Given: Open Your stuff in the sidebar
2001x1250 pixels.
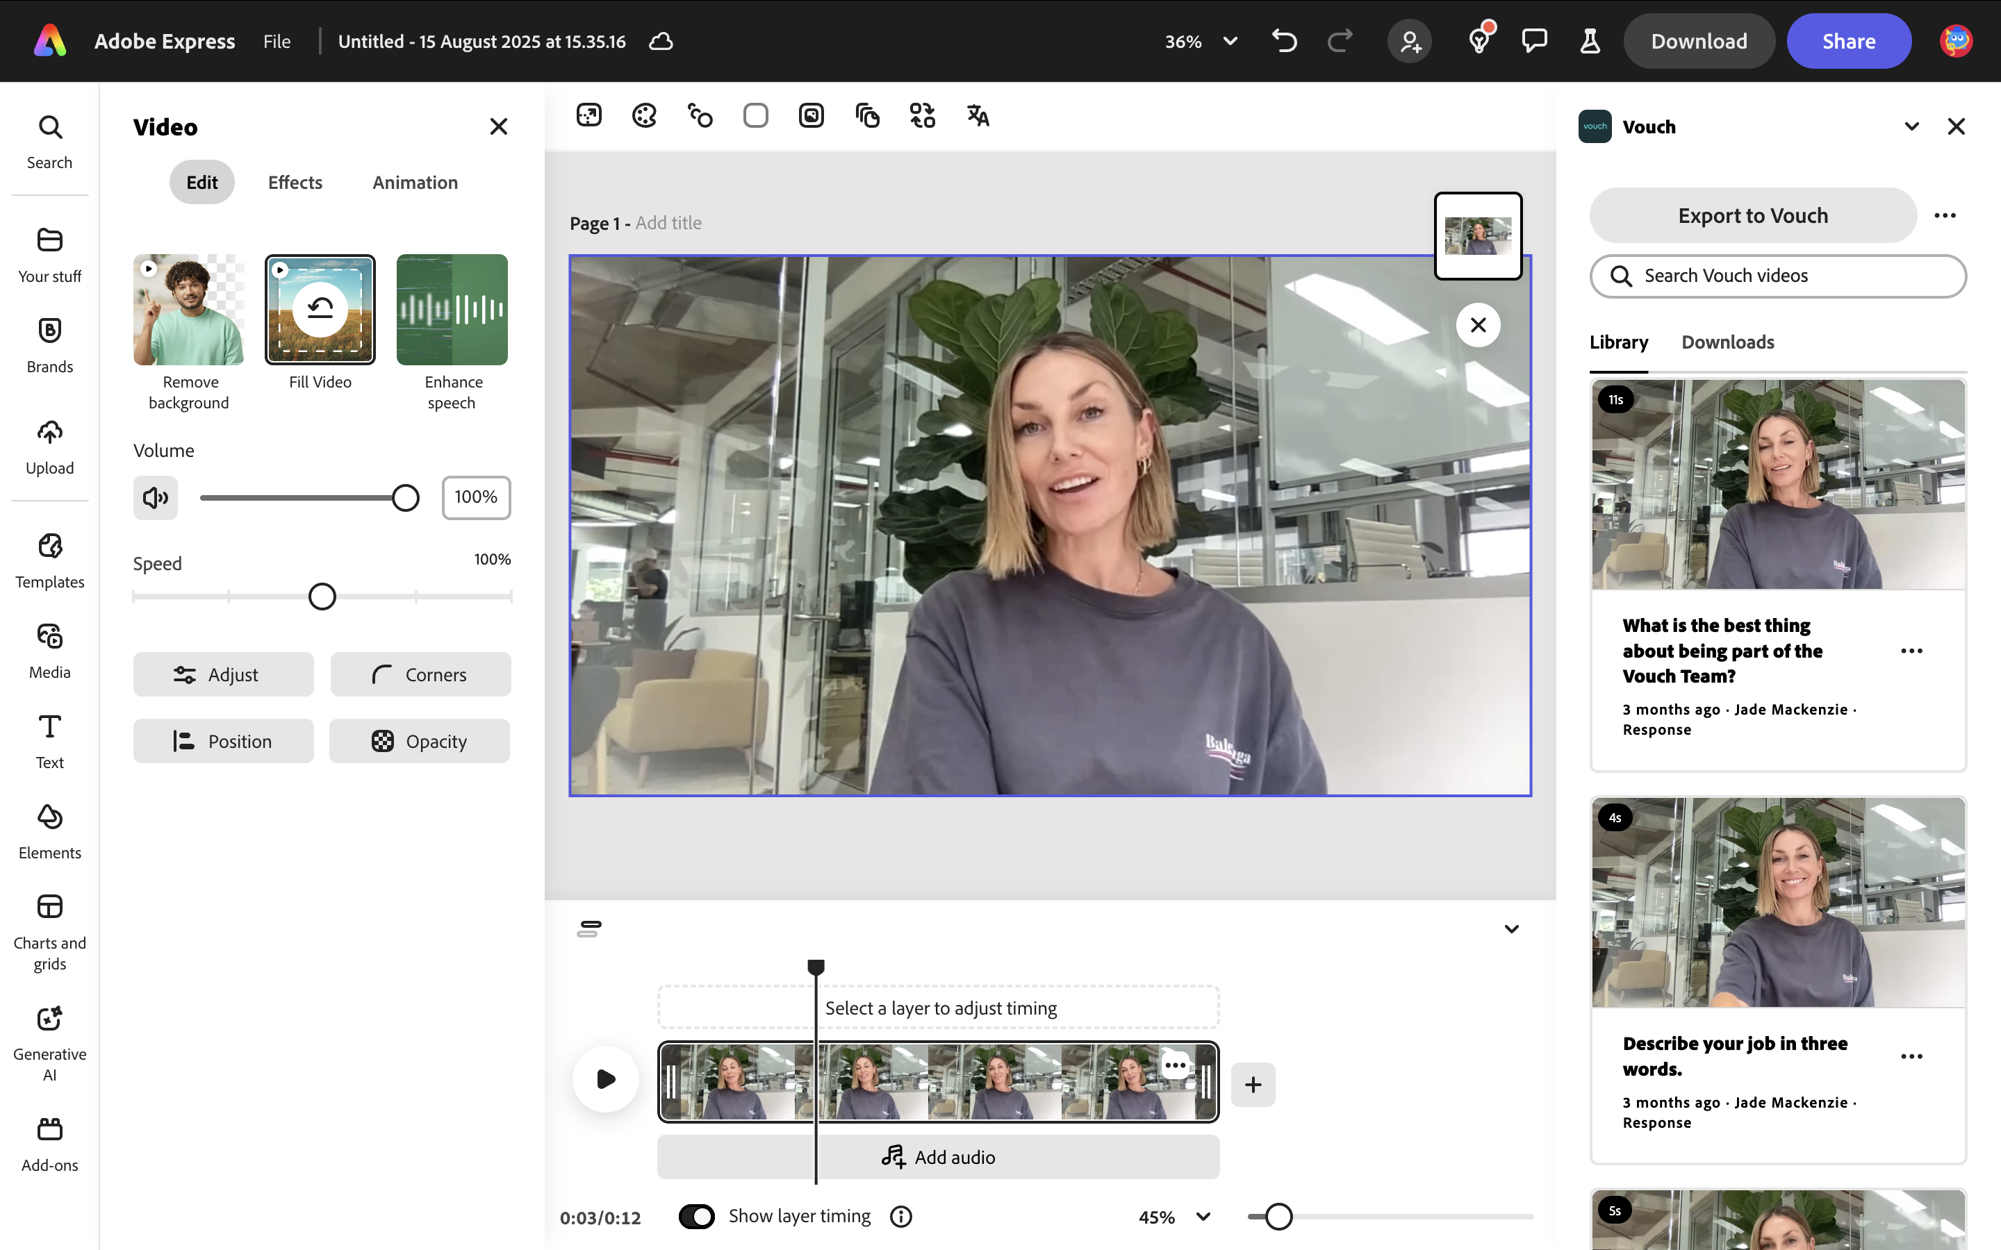Looking at the screenshot, I should click(x=49, y=256).
